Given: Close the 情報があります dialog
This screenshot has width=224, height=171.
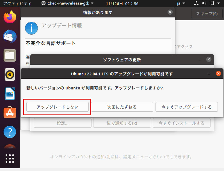Looking at the screenshot, I should coord(170,12).
